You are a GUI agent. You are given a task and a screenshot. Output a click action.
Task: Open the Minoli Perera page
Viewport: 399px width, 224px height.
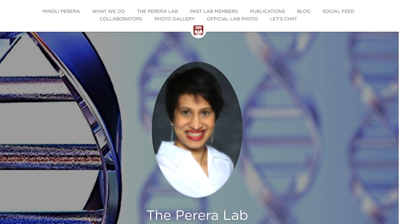click(x=61, y=11)
